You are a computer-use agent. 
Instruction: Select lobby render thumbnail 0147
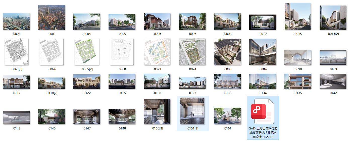pos(87,117)
